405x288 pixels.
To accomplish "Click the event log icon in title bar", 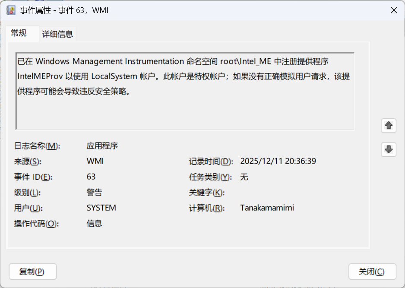I will tap(11, 10).
